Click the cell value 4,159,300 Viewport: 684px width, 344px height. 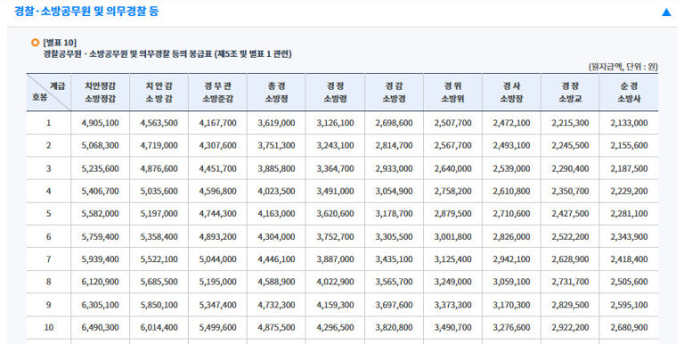coord(335,305)
